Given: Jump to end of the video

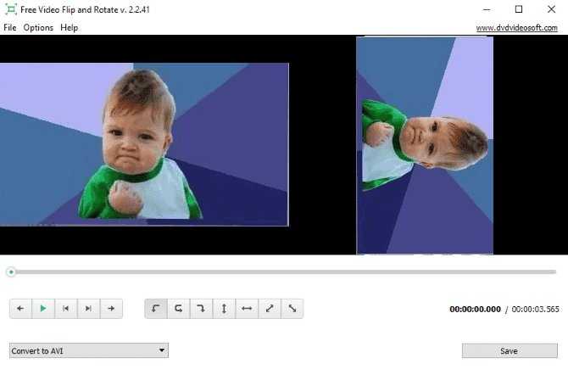Looking at the screenshot, I should coord(88,309).
